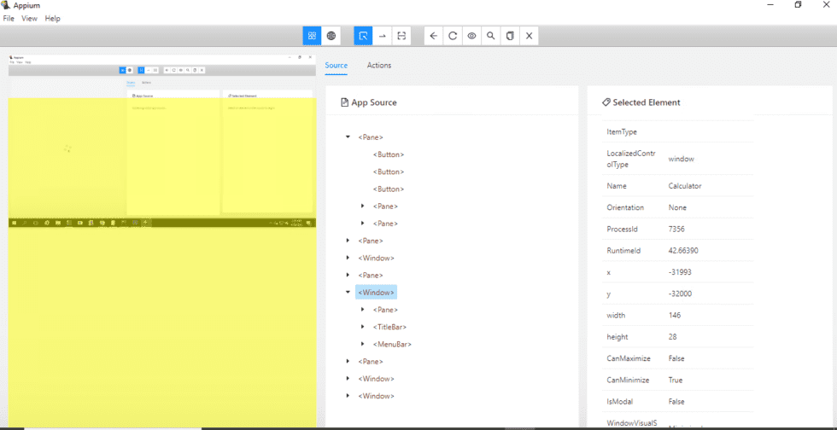Click the width value 146
The height and width of the screenshot is (430, 837).
[x=675, y=316]
